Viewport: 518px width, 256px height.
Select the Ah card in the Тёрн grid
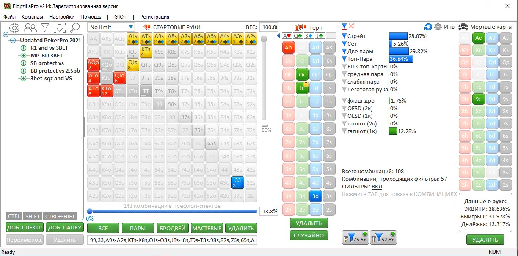(x=289, y=48)
